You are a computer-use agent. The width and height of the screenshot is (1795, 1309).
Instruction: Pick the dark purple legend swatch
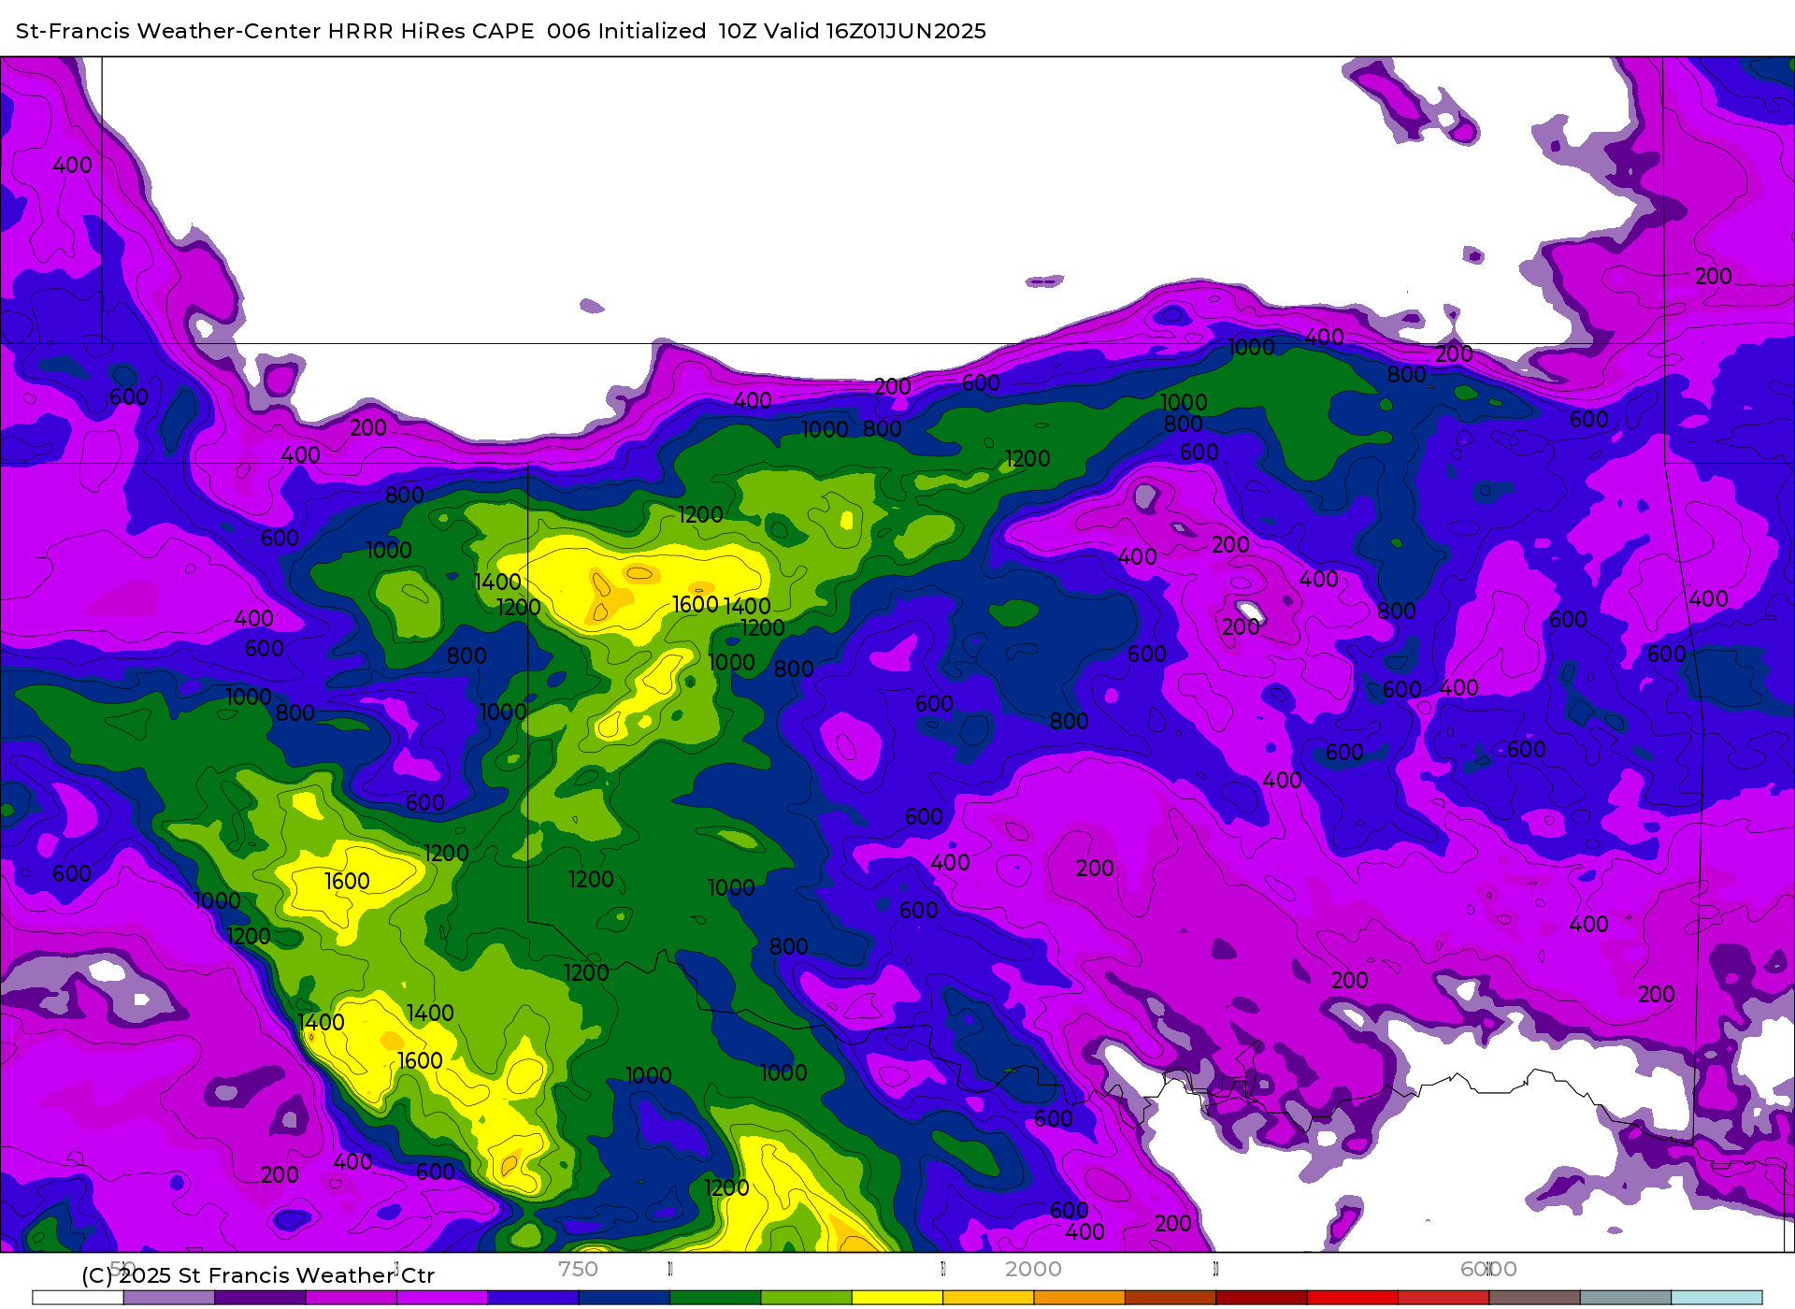[260, 1298]
